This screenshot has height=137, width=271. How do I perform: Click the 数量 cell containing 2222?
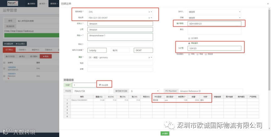coord(194,100)
